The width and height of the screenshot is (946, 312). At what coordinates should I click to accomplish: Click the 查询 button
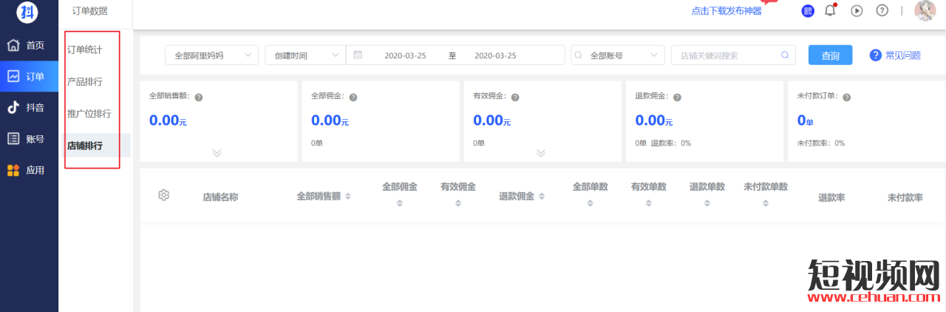pyautogui.click(x=830, y=55)
